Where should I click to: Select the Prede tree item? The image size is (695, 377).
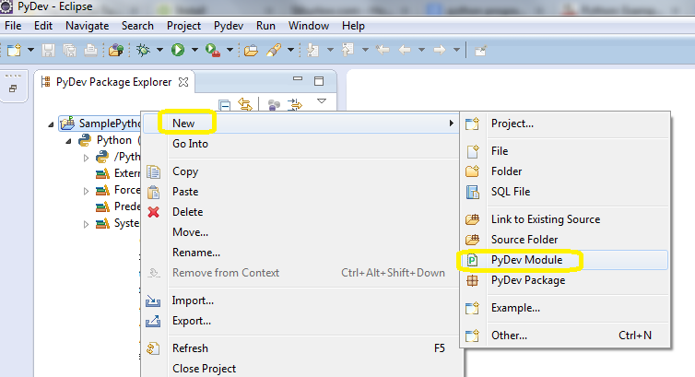click(118, 206)
